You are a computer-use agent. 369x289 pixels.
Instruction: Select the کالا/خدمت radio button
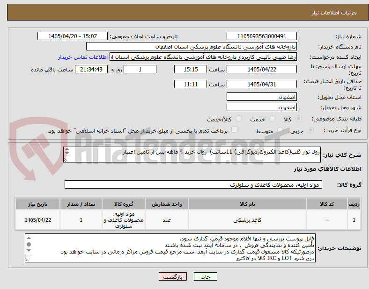click(239, 119)
